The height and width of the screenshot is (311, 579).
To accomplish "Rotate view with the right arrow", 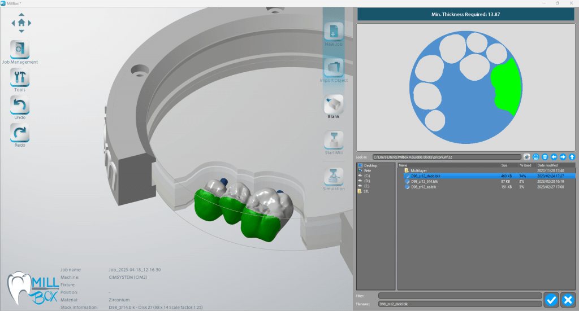I will point(29,23).
